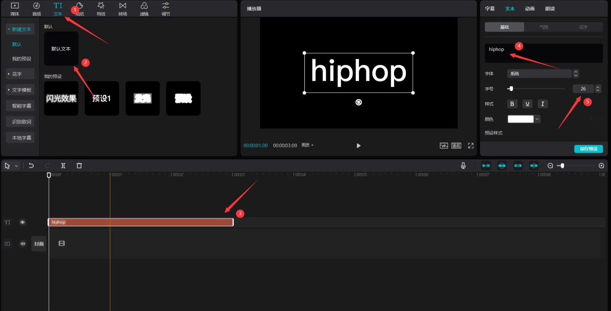The width and height of the screenshot is (611, 311).
Task: Select the 基础 basic sub-tab
Action: (x=504, y=27)
